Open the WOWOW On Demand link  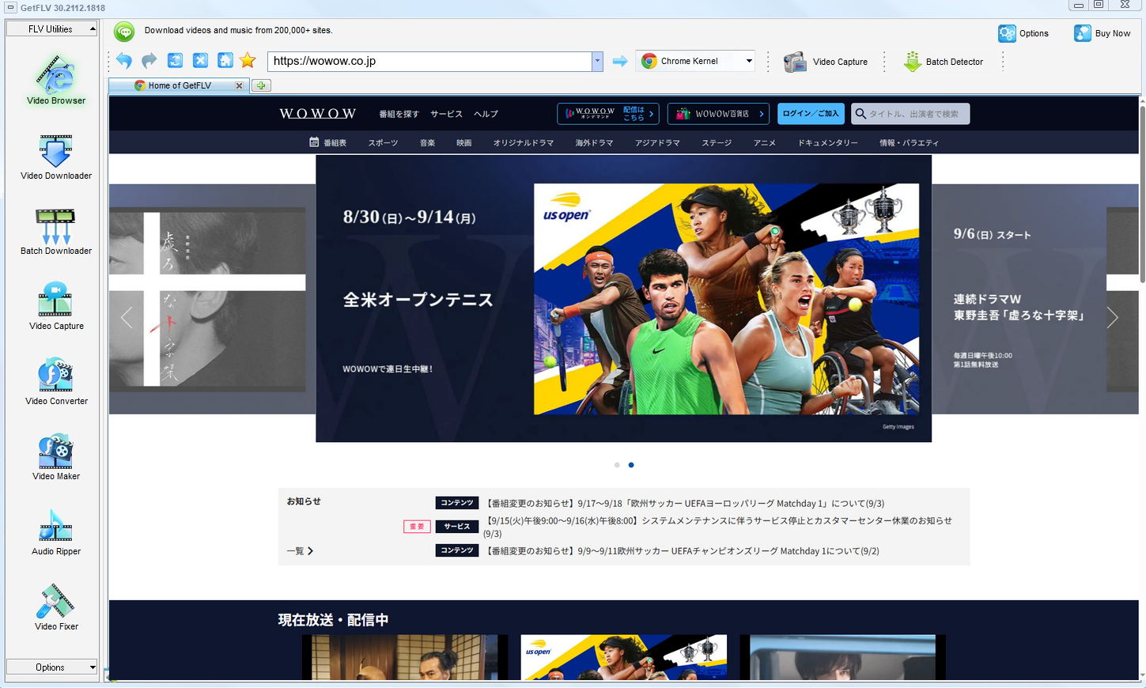click(607, 114)
